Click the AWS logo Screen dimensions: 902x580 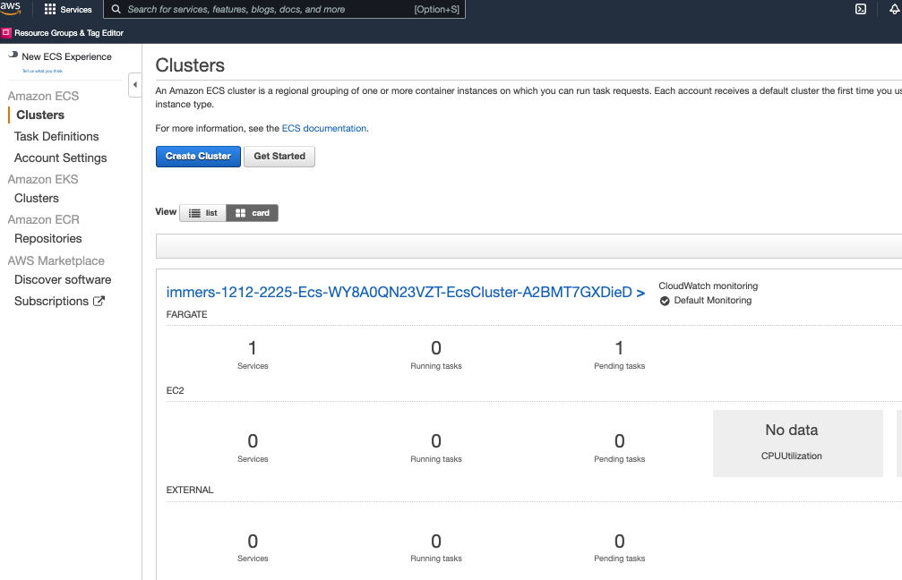(11, 8)
